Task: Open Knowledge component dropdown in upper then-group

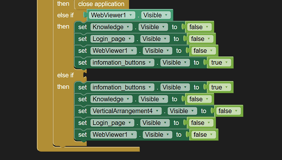Action: point(111,27)
